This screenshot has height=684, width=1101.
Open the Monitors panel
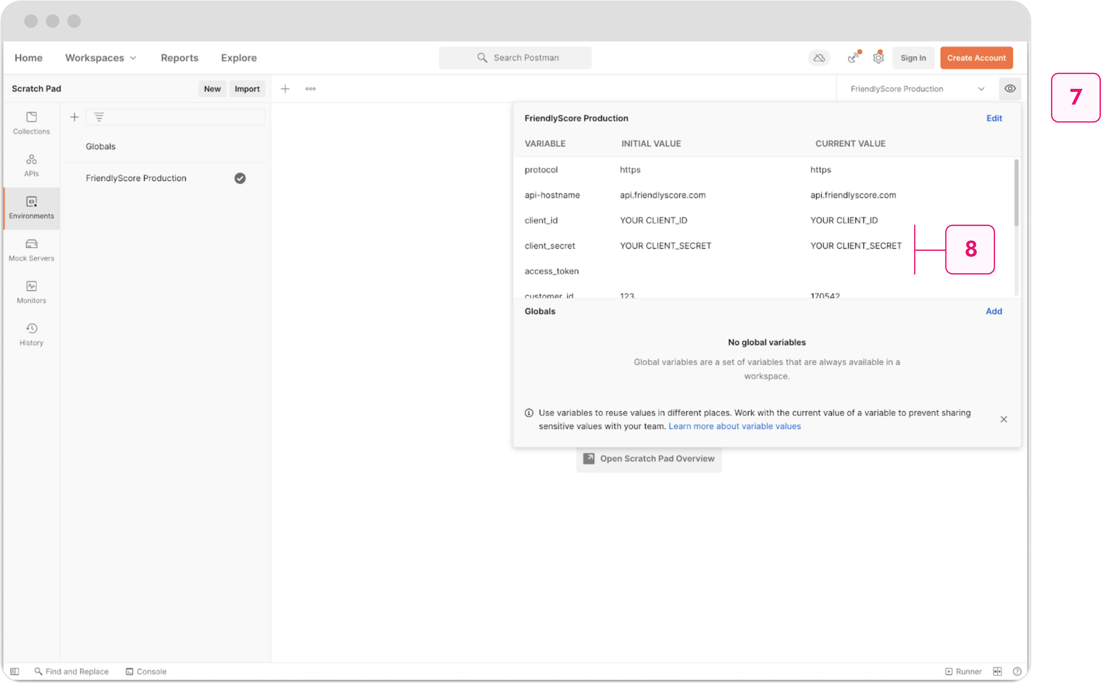31,292
